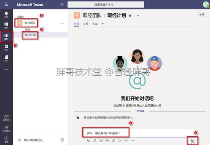Viewport: 210px width, 145px height.
Task: Open Files in the left sidebar
Action: [6, 59]
